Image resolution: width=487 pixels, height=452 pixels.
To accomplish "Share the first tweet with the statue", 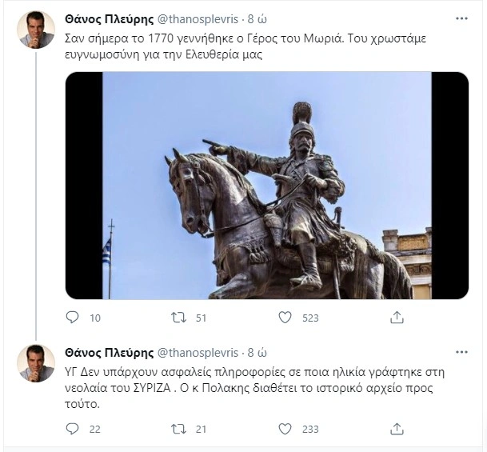I will coord(397,318).
